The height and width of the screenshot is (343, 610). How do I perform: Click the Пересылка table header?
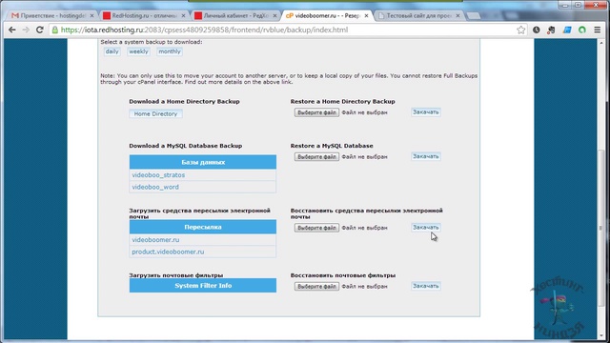[x=203, y=227]
